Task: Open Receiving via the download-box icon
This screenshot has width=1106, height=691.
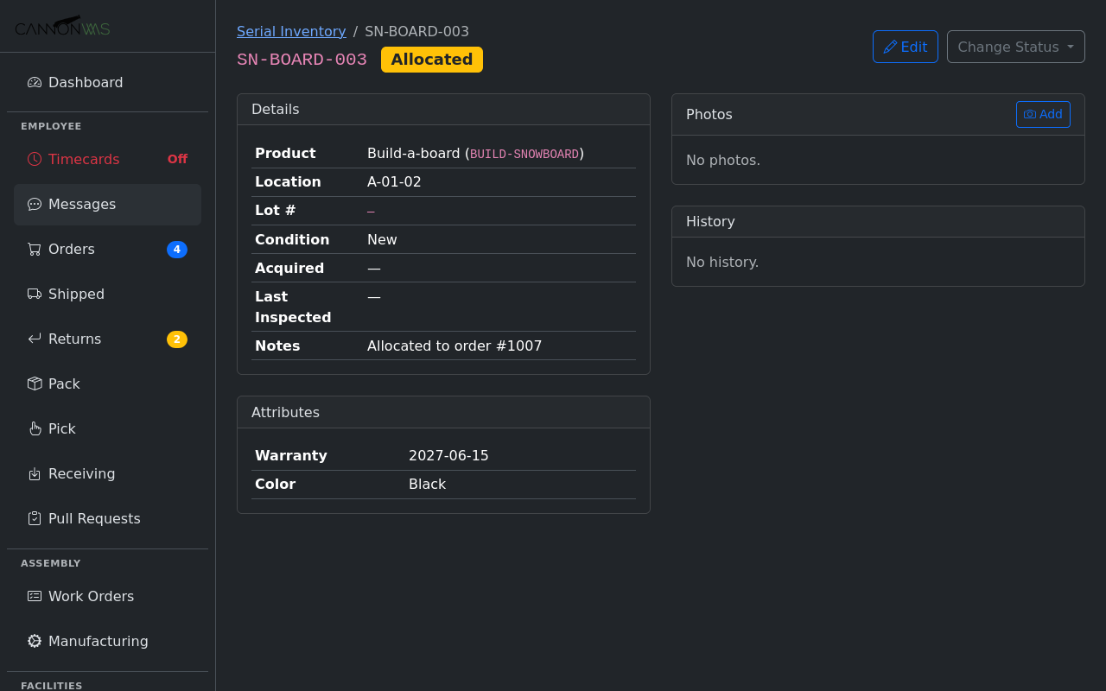Action: (x=34, y=473)
